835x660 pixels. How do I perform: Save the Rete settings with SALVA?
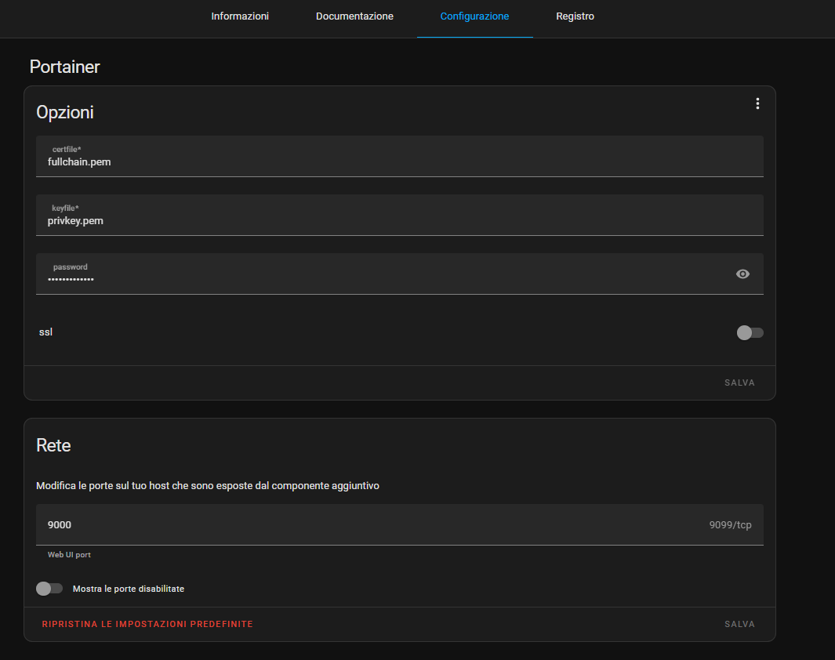pyautogui.click(x=739, y=623)
